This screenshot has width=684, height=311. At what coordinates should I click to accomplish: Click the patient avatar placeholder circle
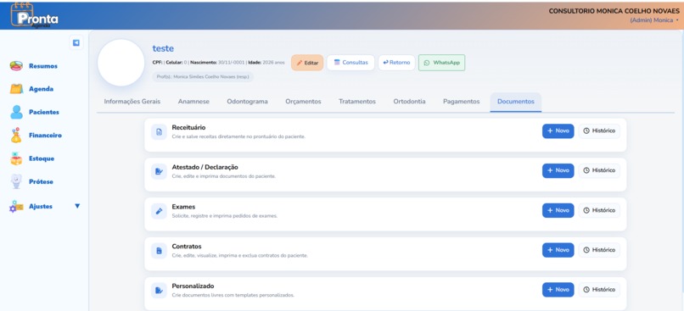click(121, 63)
